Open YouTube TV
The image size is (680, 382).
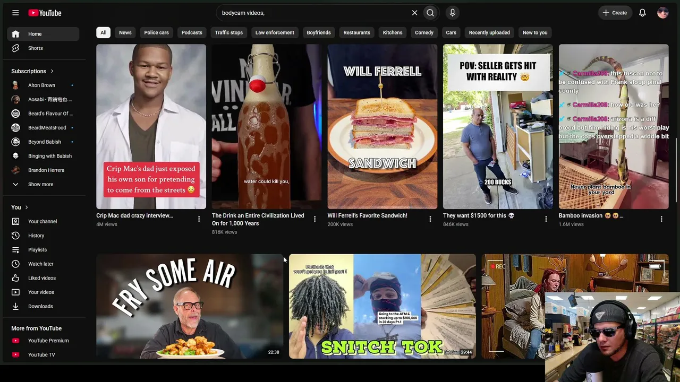pos(43,355)
